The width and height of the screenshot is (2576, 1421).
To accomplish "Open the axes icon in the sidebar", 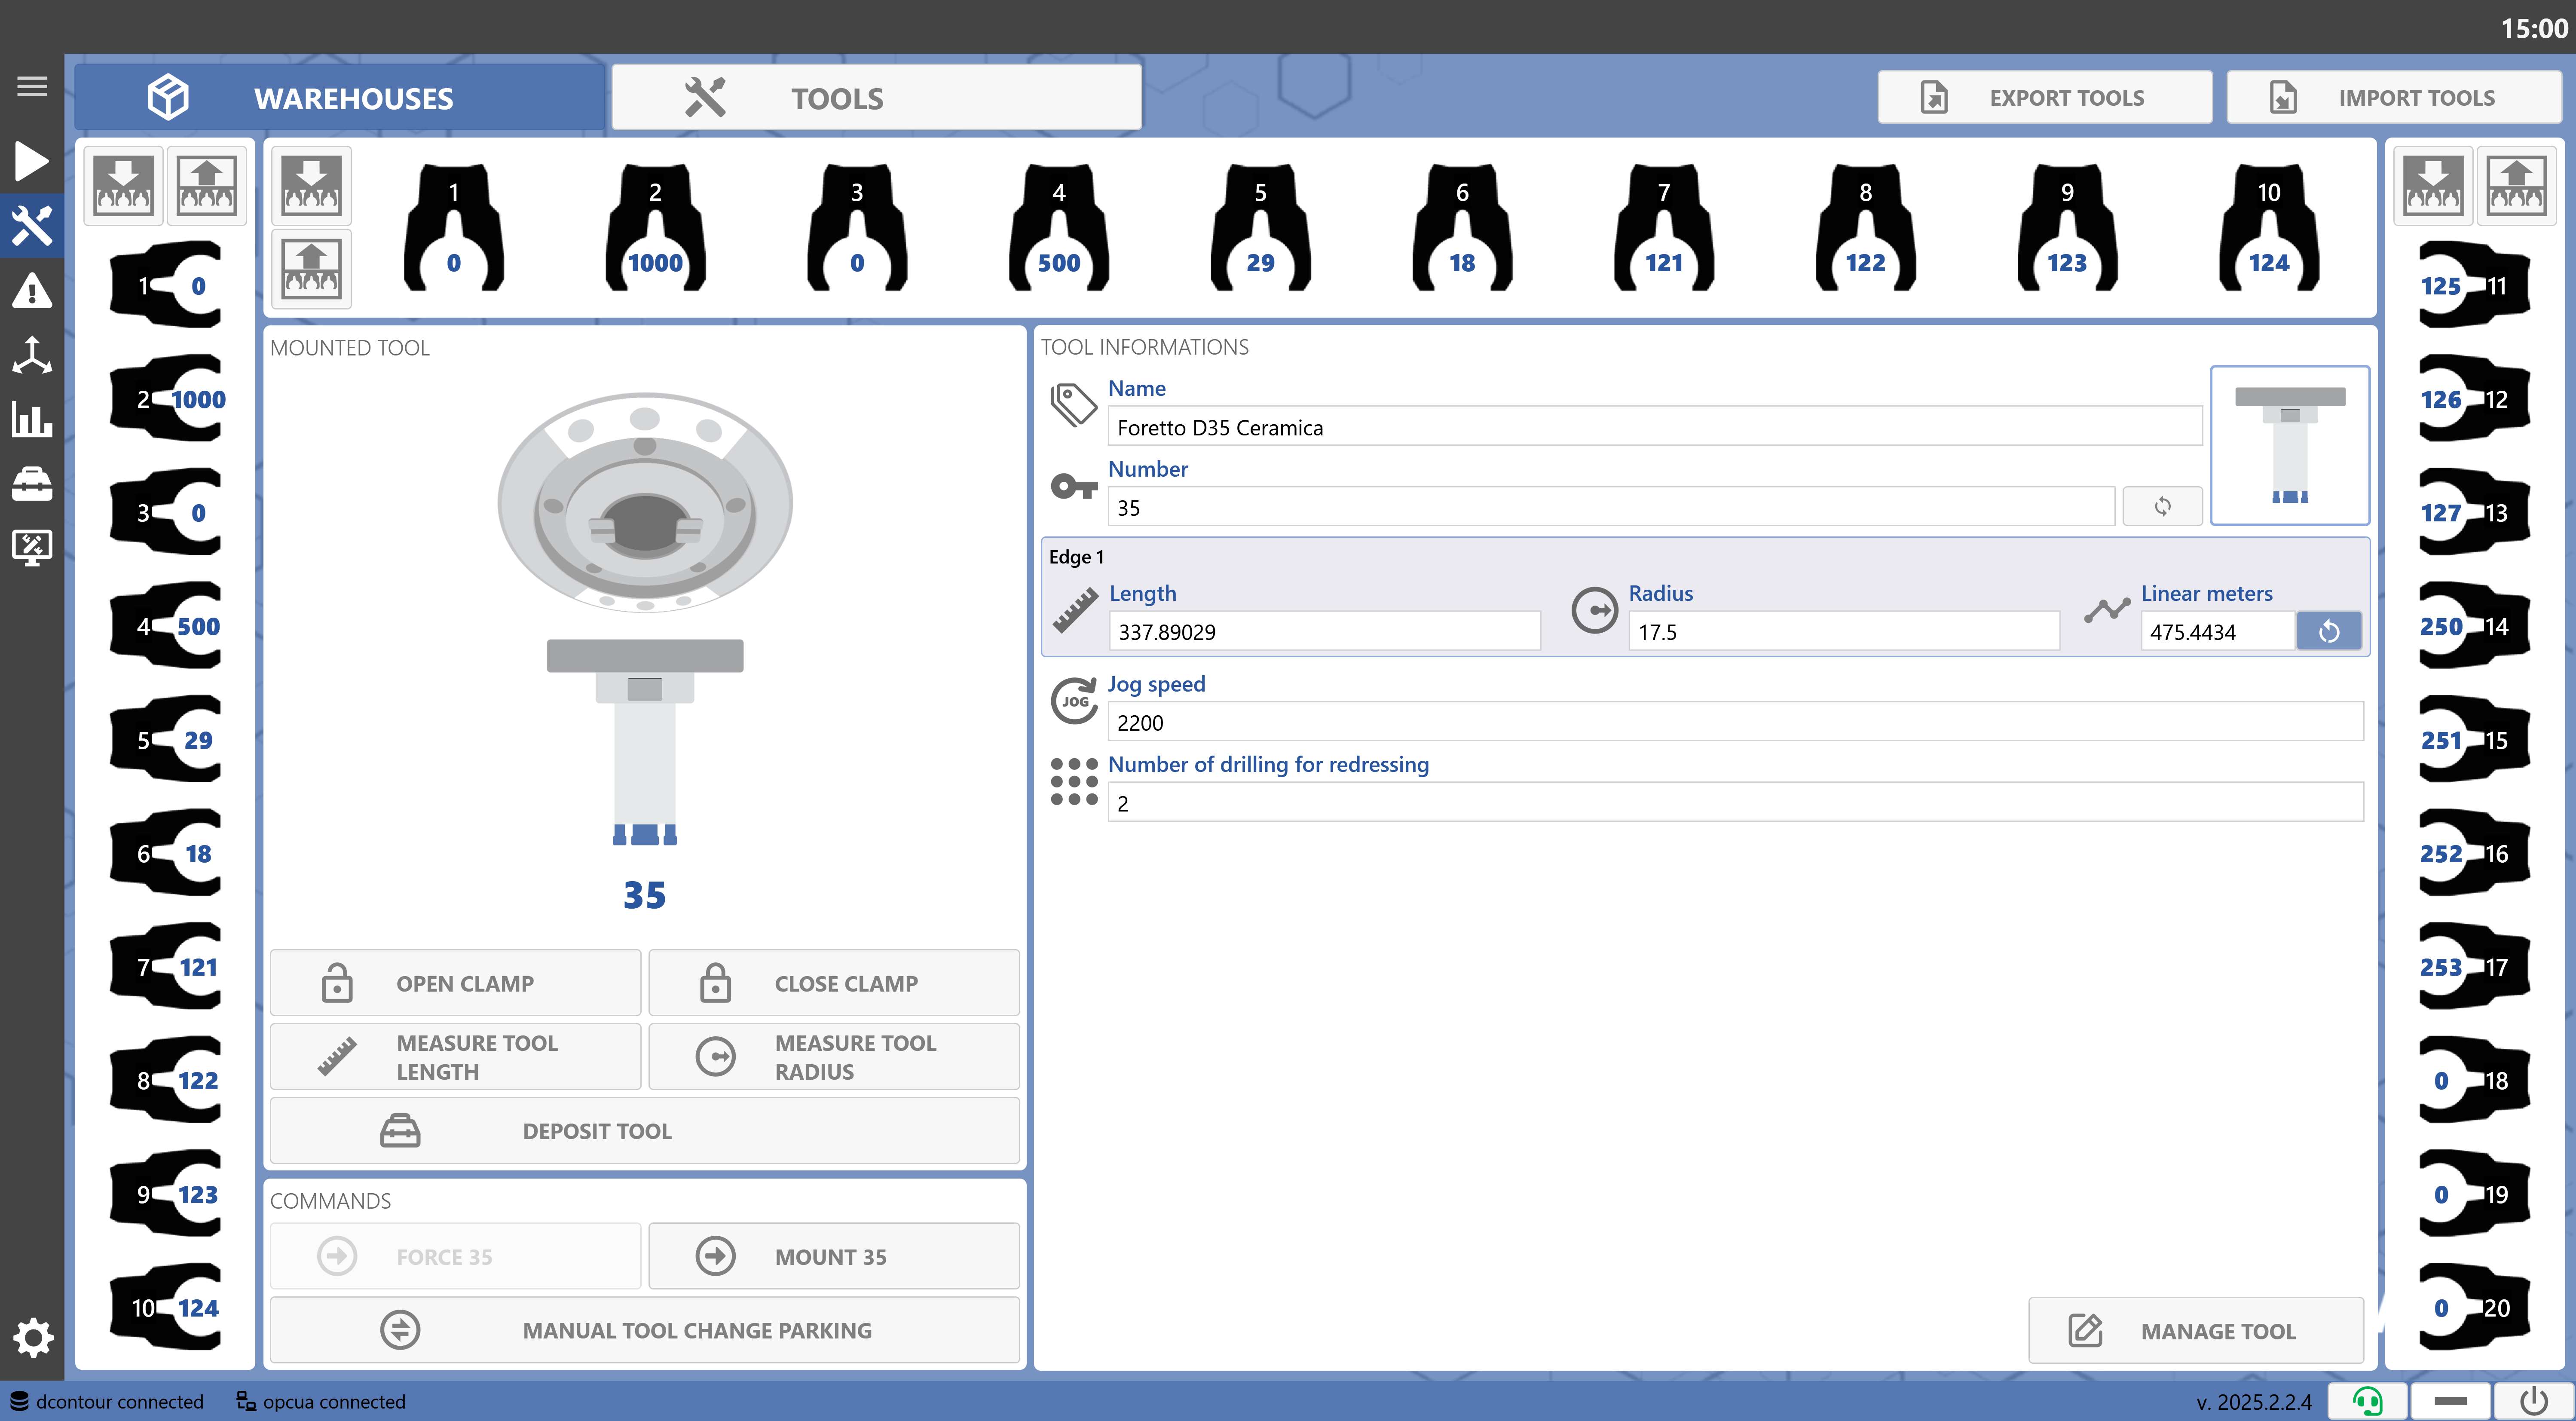I will (x=32, y=355).
